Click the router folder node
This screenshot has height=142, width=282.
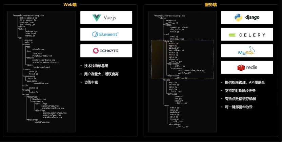27,90
